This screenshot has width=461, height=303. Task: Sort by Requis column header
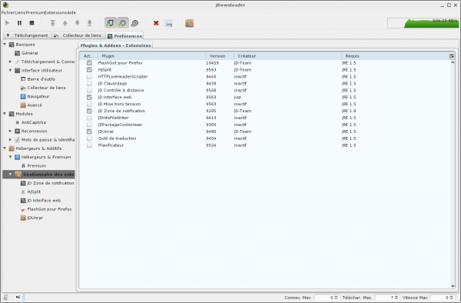pyautogui.click(x=395, y=56)
